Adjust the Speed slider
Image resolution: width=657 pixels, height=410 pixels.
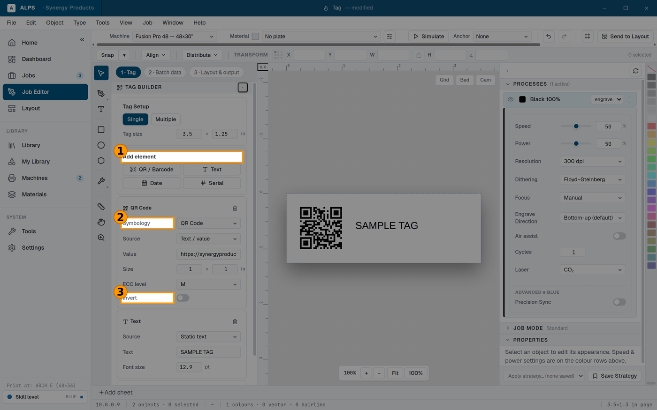[576, 126]
